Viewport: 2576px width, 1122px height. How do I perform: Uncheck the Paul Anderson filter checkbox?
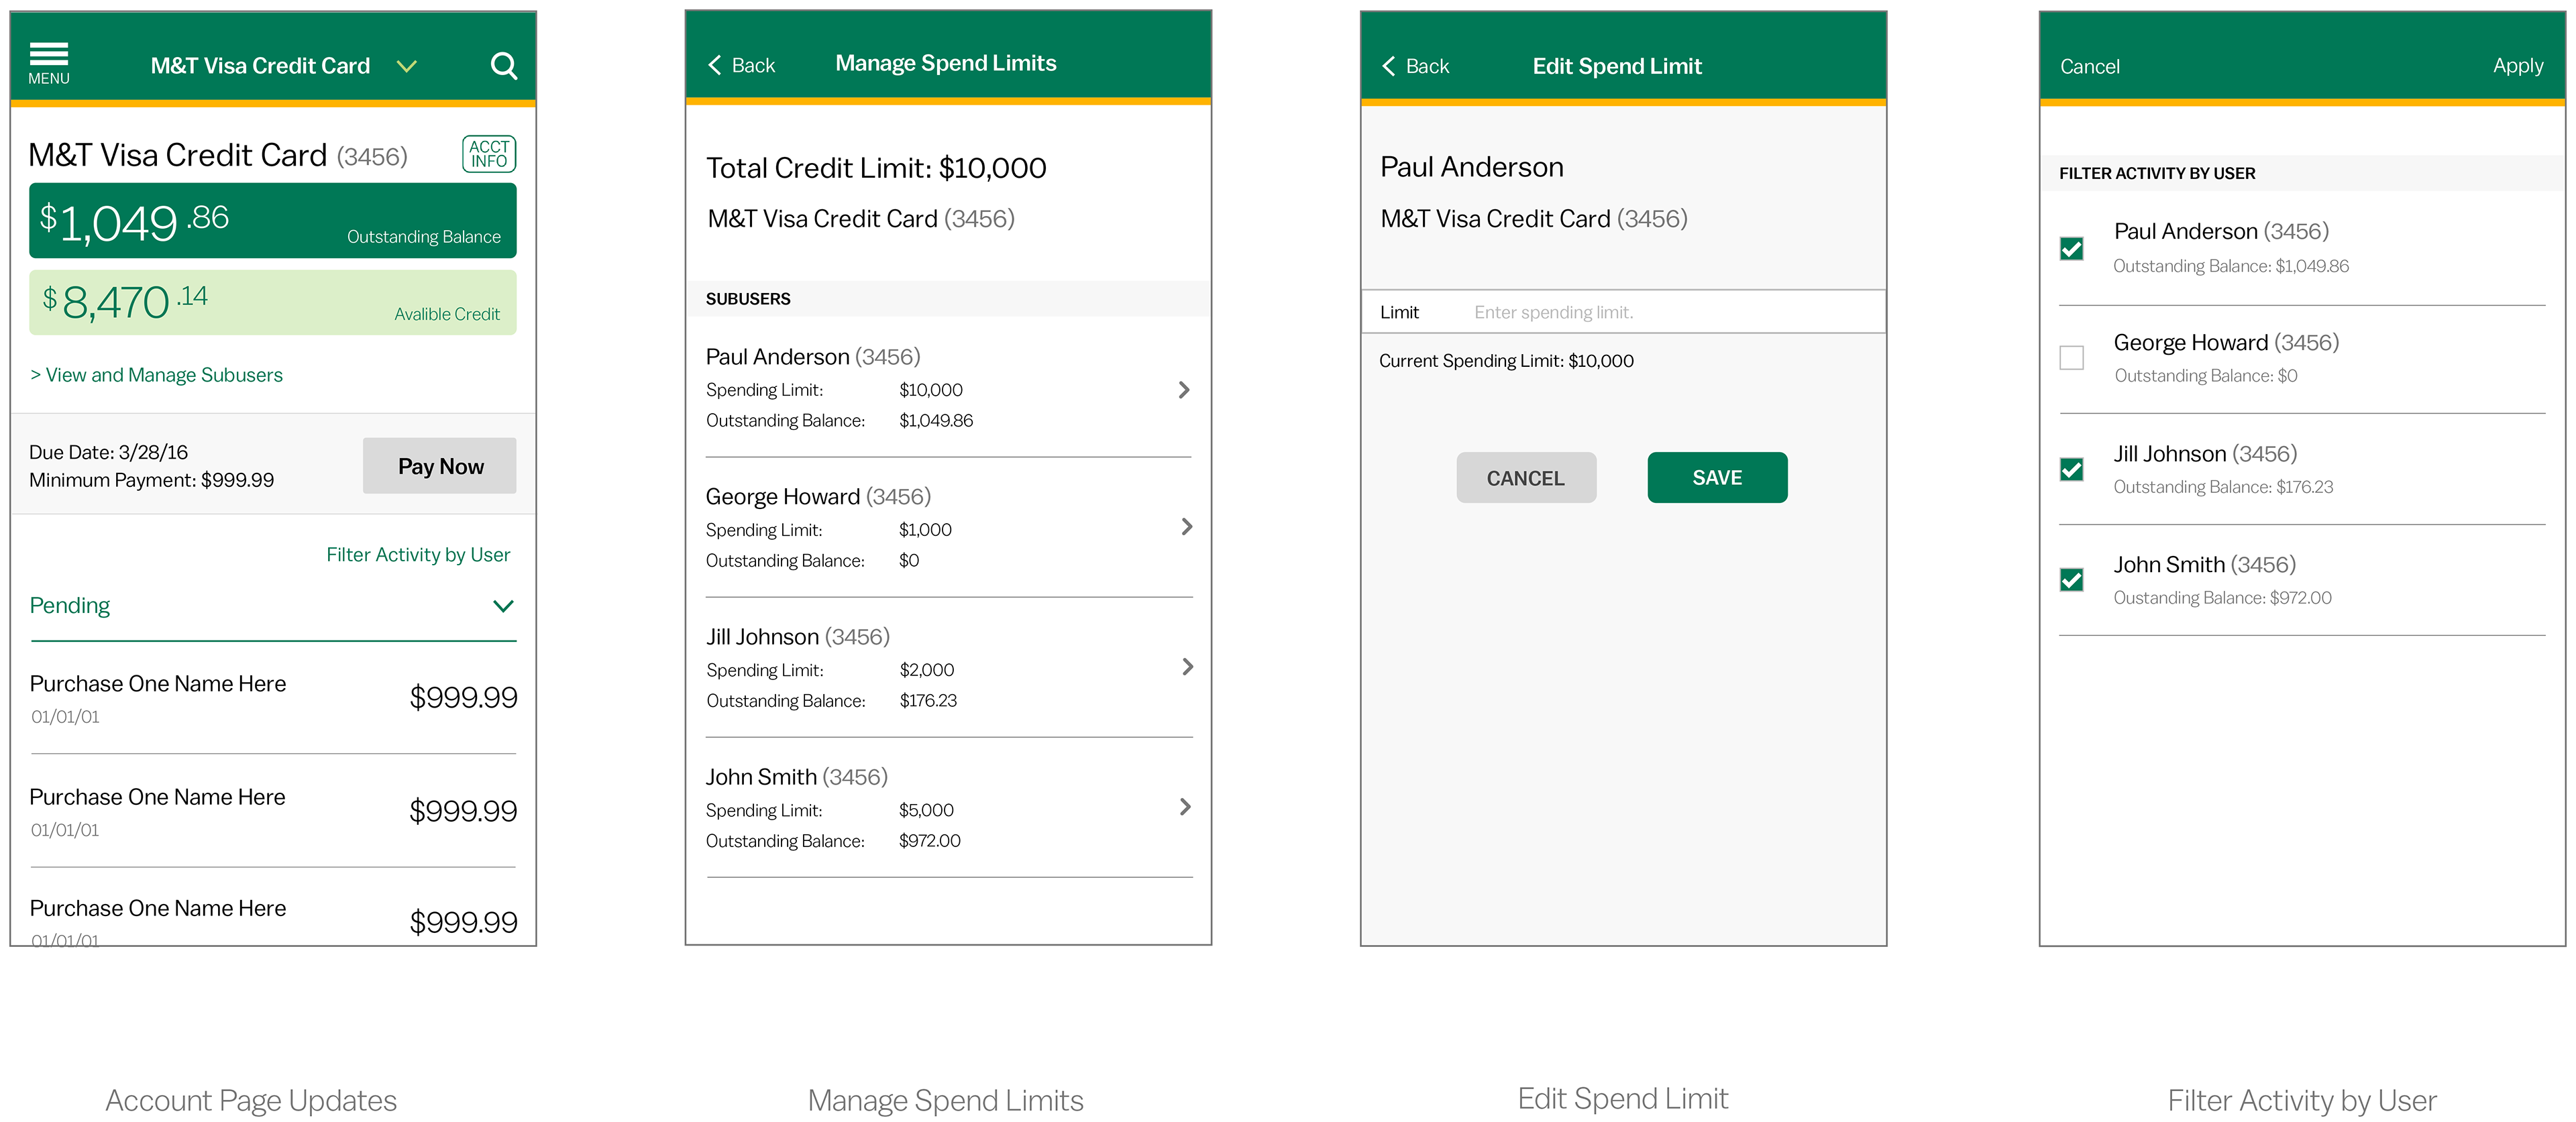coord(2071,248)
